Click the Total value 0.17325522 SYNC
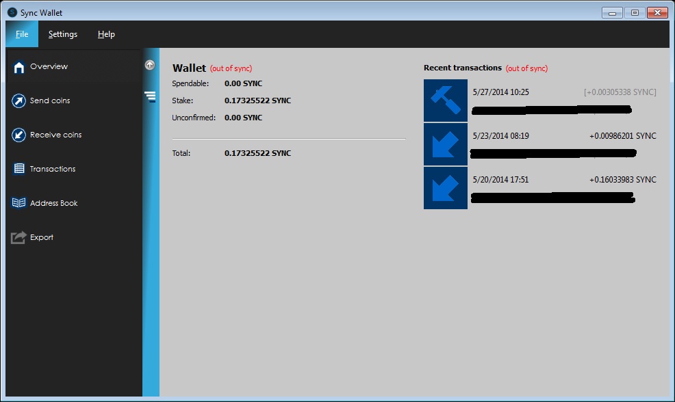Viewport: 675px width, 402px height. click(x=258, y=153)
